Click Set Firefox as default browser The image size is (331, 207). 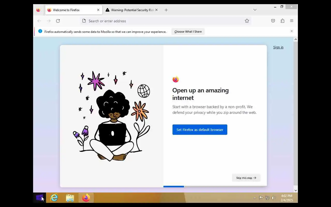(200, 130)
